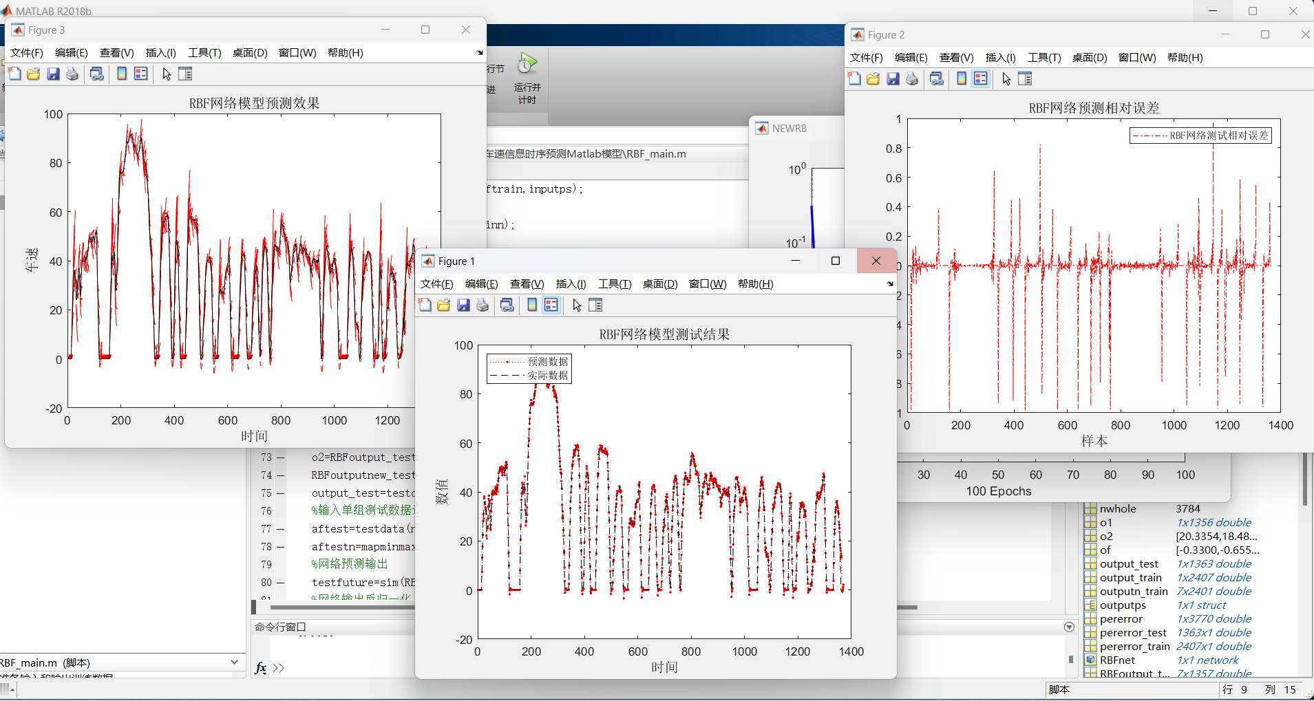Save Figure 3 using the floppy icon
Image resolution: width=1314 pixels, height=701 pixels.
pyautogui.click(x=53, y=74)
